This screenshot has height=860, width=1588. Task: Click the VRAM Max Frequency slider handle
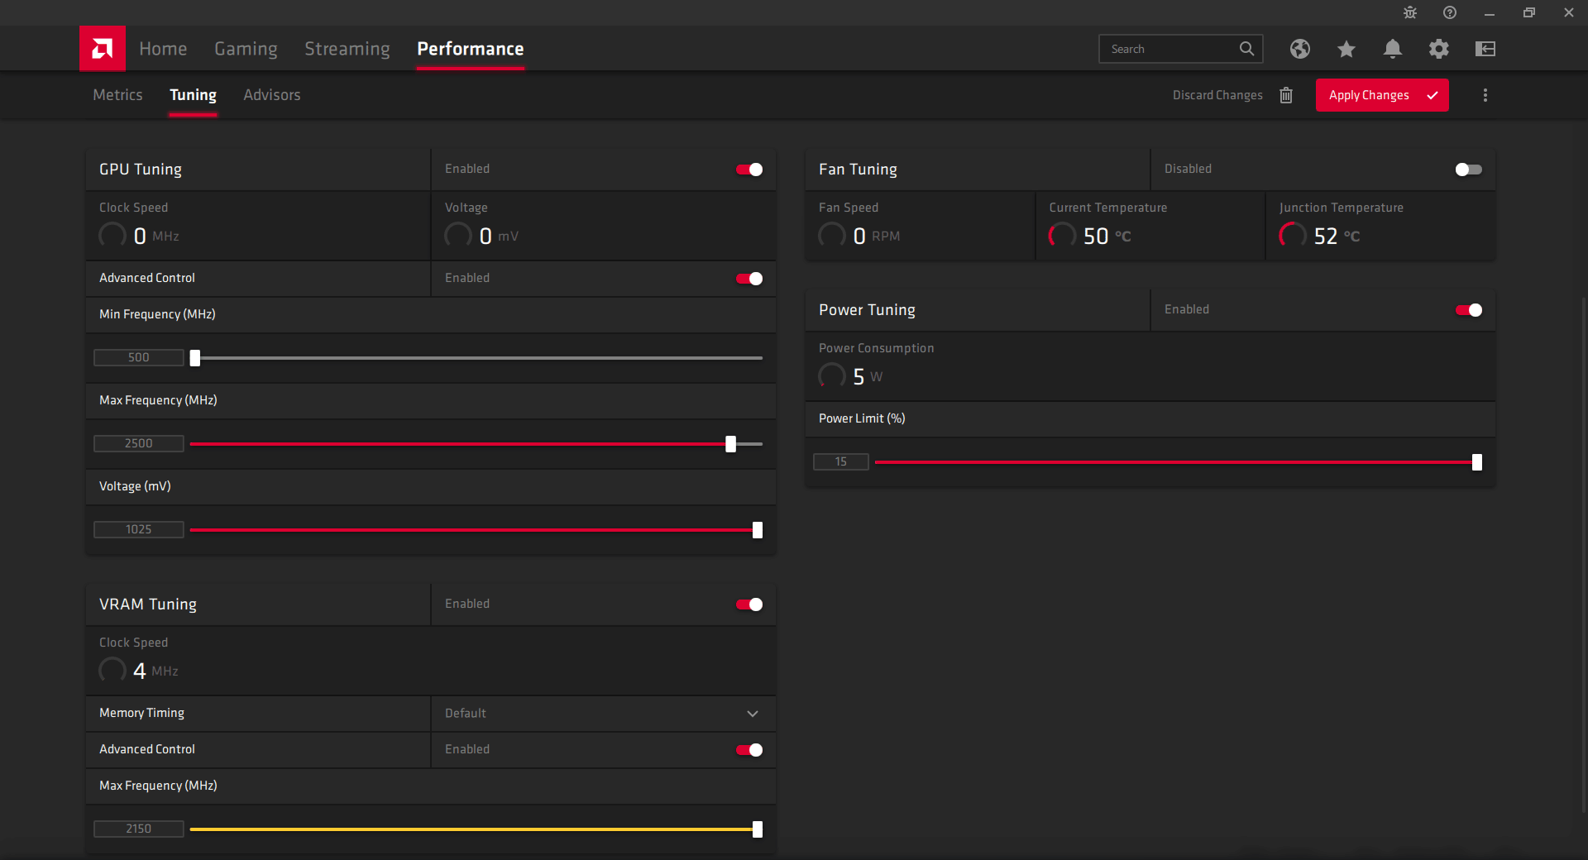click(757, 829)
